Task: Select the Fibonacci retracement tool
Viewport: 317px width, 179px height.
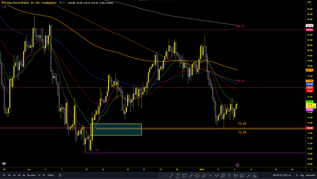Action: point(223,175)
